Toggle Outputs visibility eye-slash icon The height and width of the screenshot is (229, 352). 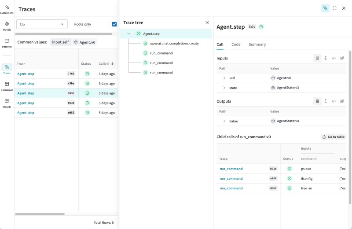pyautogui.click(x=342, y=101)
